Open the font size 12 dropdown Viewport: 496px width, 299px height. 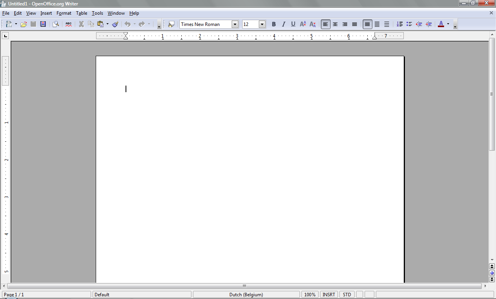(x=262, y=24)
